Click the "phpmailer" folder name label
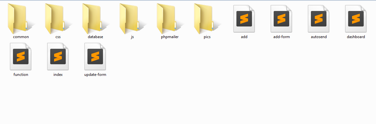Screen dimensions: 376x124 click(x=170, y=37)
